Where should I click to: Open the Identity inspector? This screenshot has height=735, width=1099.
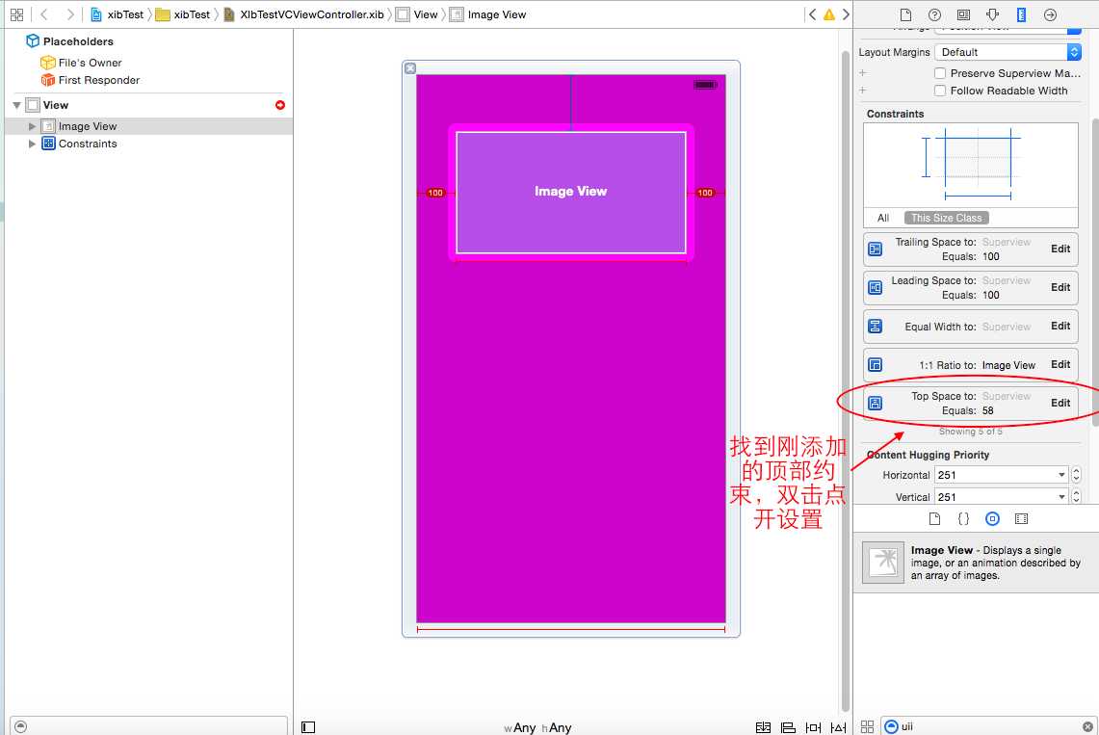pyautogui.click(x=964, y=14)
